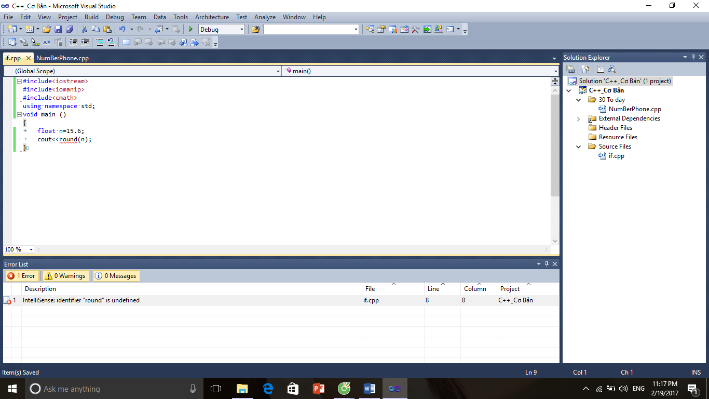This screenshot has height=399, width=709.
Task: Collapse the Source Files folder
Action: [579, 147]
